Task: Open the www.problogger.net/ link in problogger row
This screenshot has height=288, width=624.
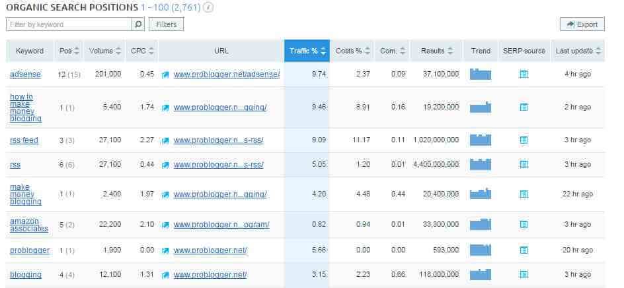Action: pyautogui.click(x=210, y=250)
